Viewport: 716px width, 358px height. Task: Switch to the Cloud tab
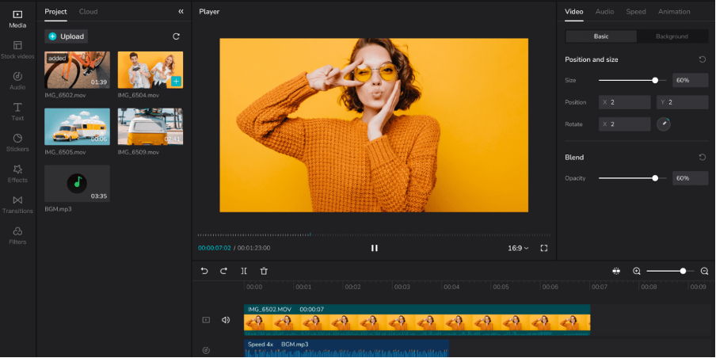(x=88, y=12)
